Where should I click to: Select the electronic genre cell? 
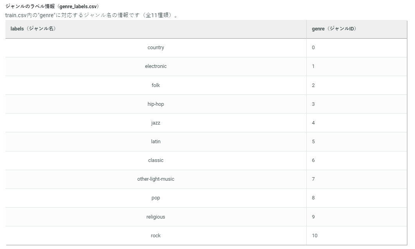pyautogui.click(x=156, y=66)
